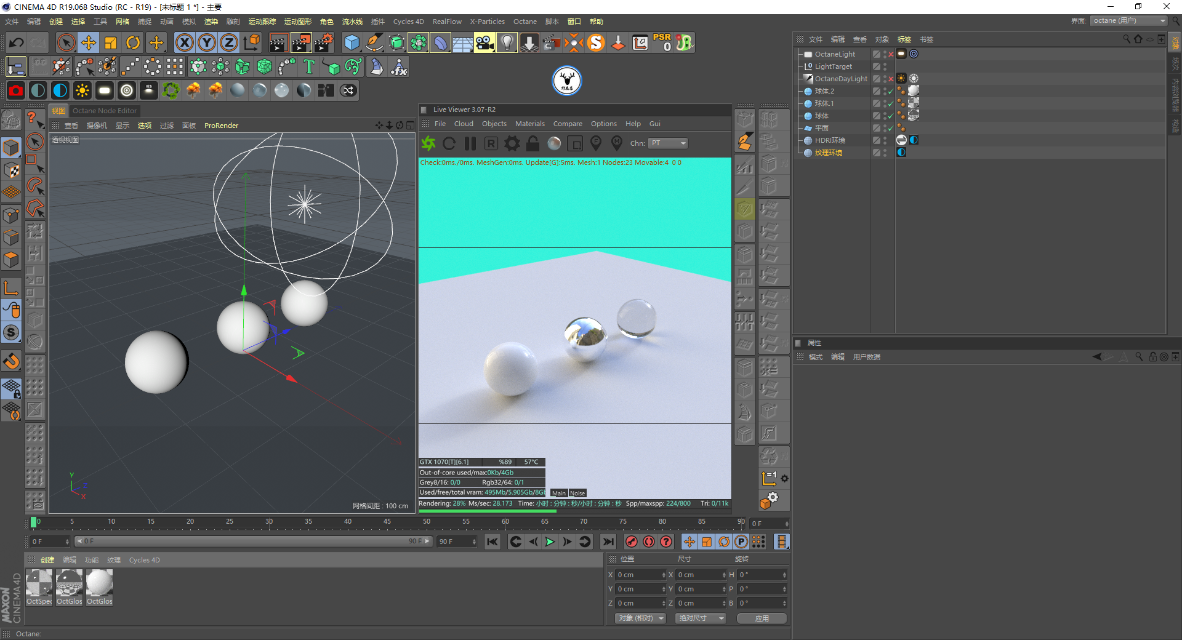Click the 应用 apply button
Viewport: 1182px width, 640px height.
pyautogui.click(x=762, y=618)
